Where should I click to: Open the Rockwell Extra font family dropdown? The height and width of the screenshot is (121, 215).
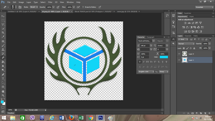(x=146, y=41)
